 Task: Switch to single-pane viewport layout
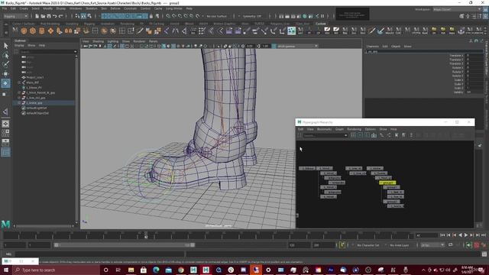tap(5, 124)
